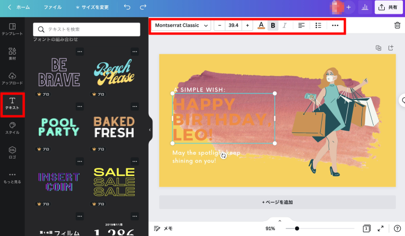This screenshot has width=405, height=236.
Task: Open the ファイル (file) menu
Action: [53, 7]
